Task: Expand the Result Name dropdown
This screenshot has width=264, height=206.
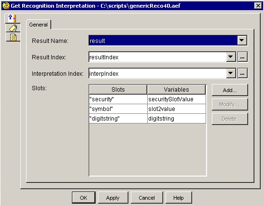Action: click(x=242, y=41)
